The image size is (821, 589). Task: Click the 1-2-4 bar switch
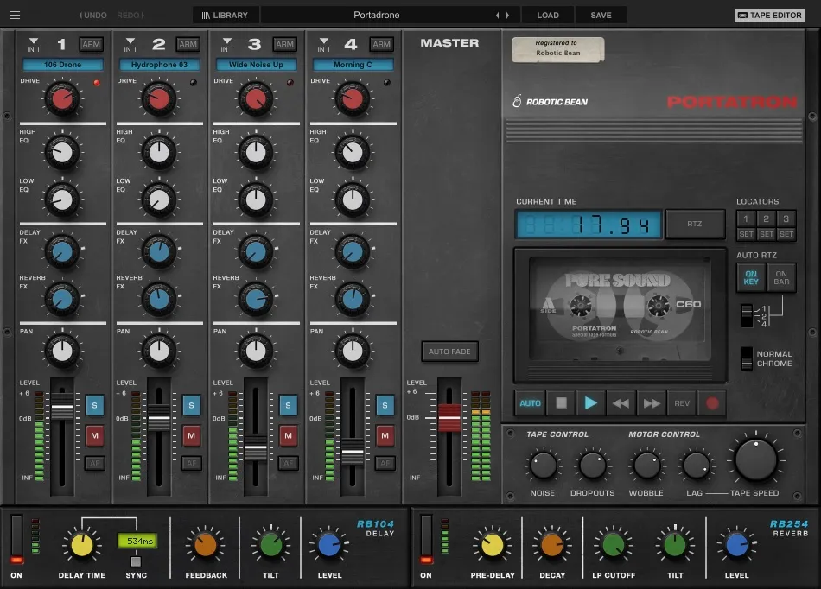(x=748, y=316)
